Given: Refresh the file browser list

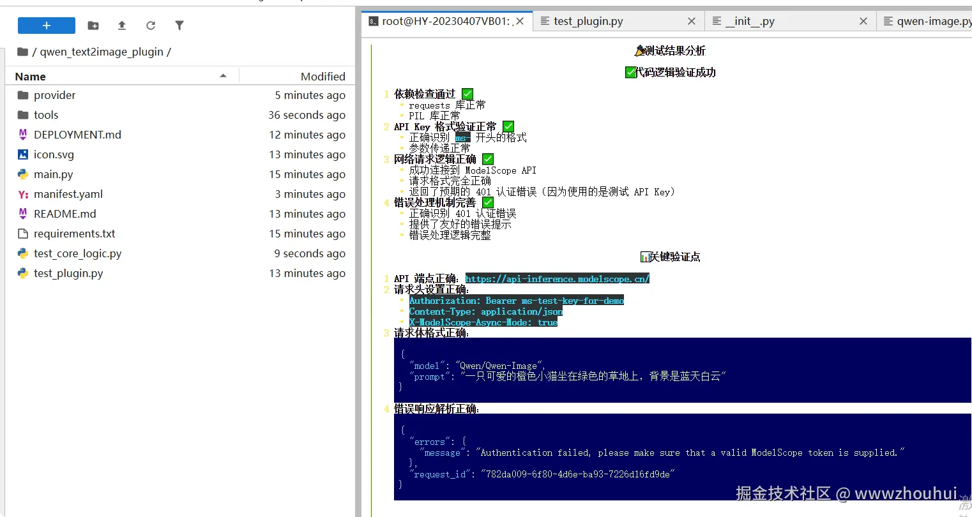Looking at the screenshot, I should tap(151, 26).
